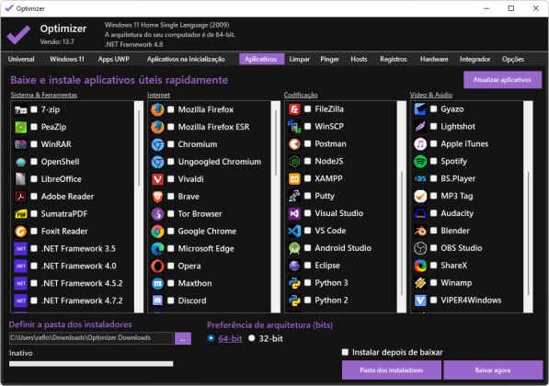Click the Audacity headphones icon
Viewport: 549px width, 386px height.
coord(420,213)
